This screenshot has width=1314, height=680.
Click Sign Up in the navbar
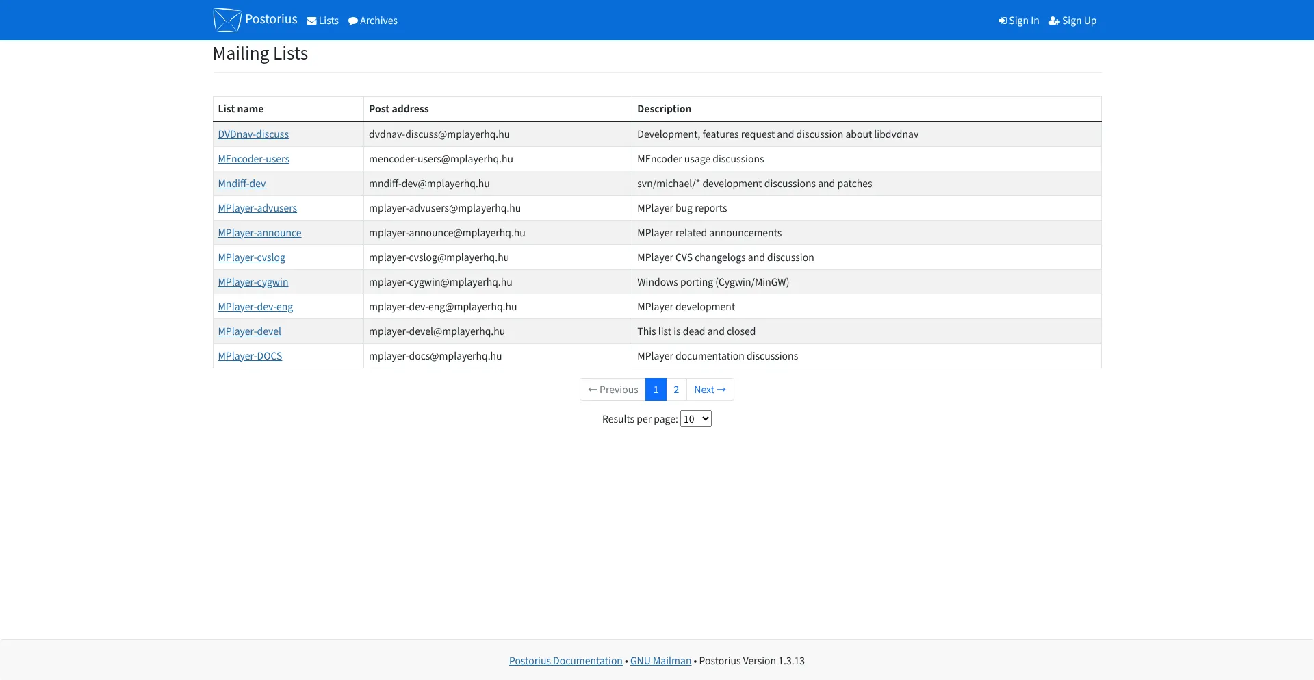[1072, 21]
